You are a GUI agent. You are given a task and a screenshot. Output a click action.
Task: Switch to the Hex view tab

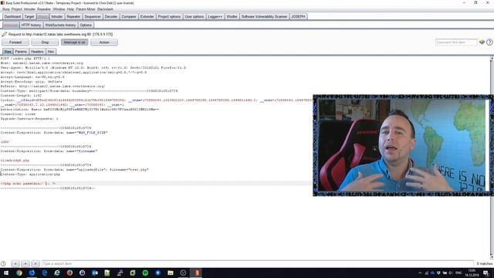click(x=51, y=52)
